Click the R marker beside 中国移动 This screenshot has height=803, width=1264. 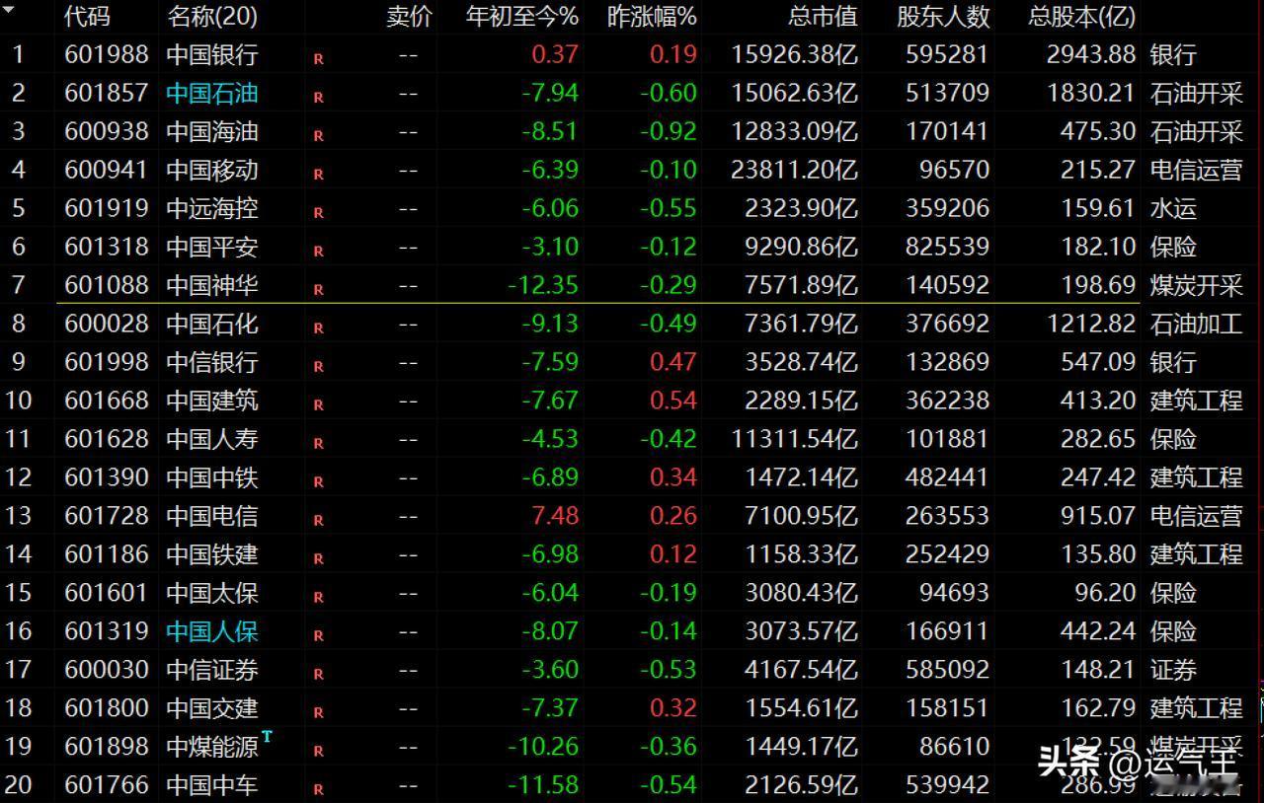318,175
